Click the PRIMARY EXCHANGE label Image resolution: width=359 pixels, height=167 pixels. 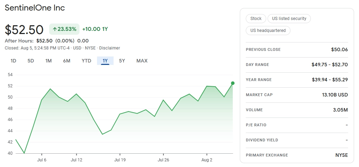pos(267,155)
